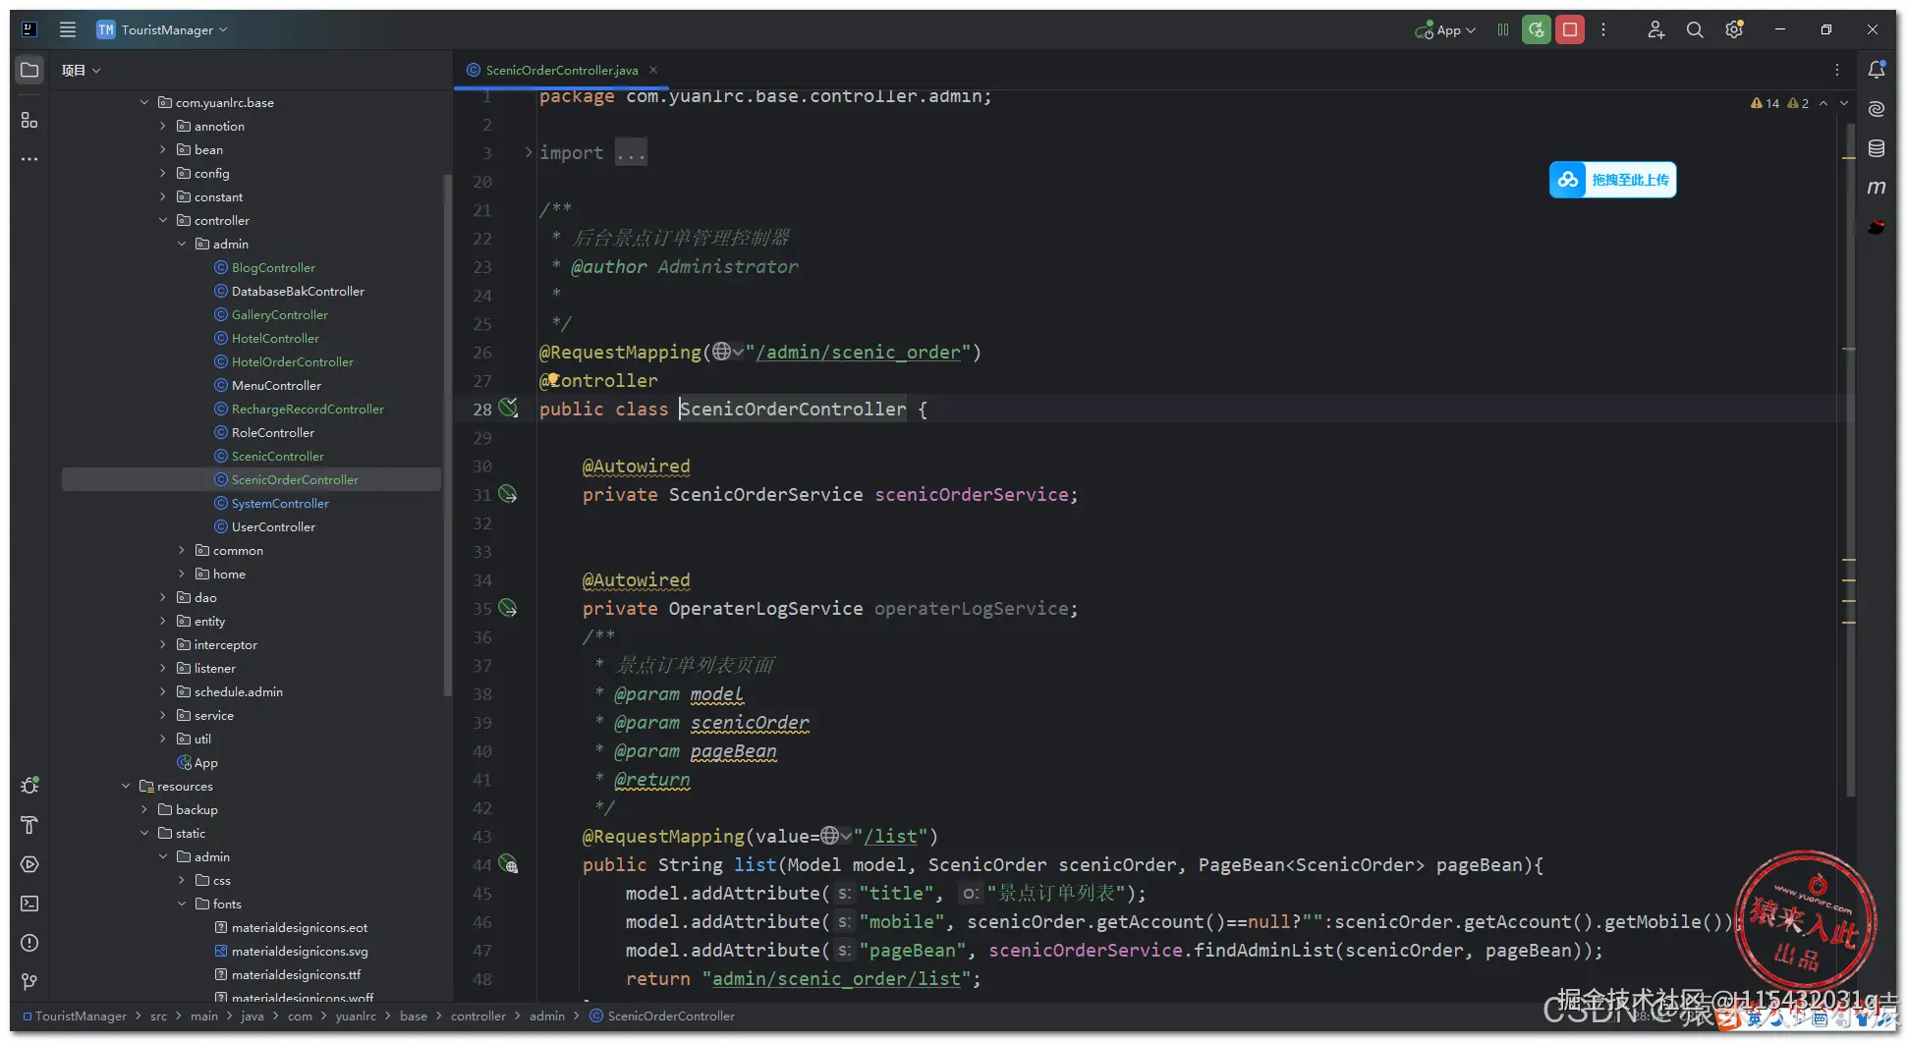Expand the dao package

click(163, 597)
